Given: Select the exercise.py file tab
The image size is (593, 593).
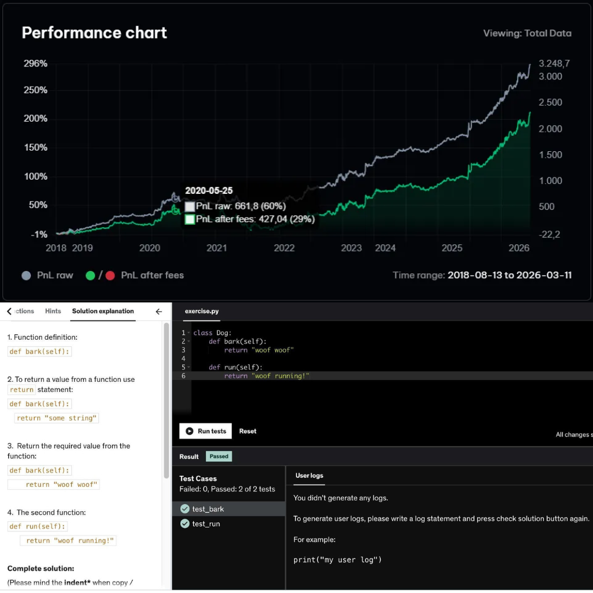Looking at the screenshot, I should [202, 311].
